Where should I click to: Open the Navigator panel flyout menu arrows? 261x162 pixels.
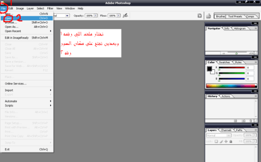(x=256, y=28)
